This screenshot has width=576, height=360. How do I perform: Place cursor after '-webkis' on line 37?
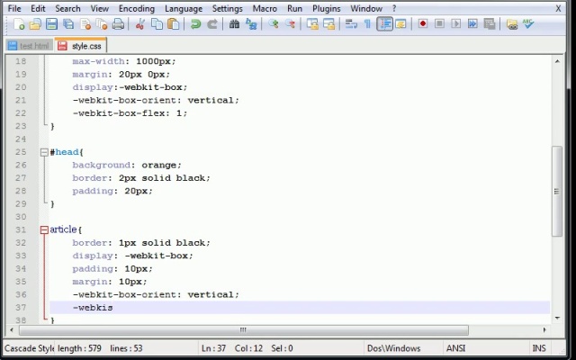click(113, 308)
